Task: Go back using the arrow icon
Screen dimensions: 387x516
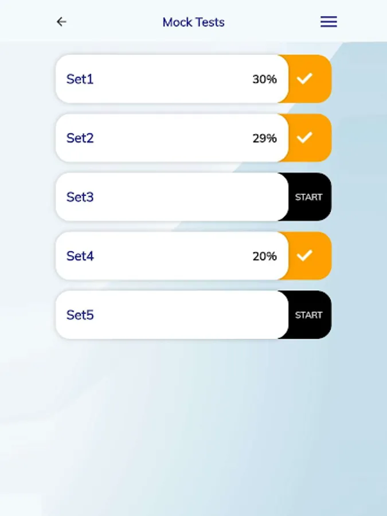Action: click(61, 22)
